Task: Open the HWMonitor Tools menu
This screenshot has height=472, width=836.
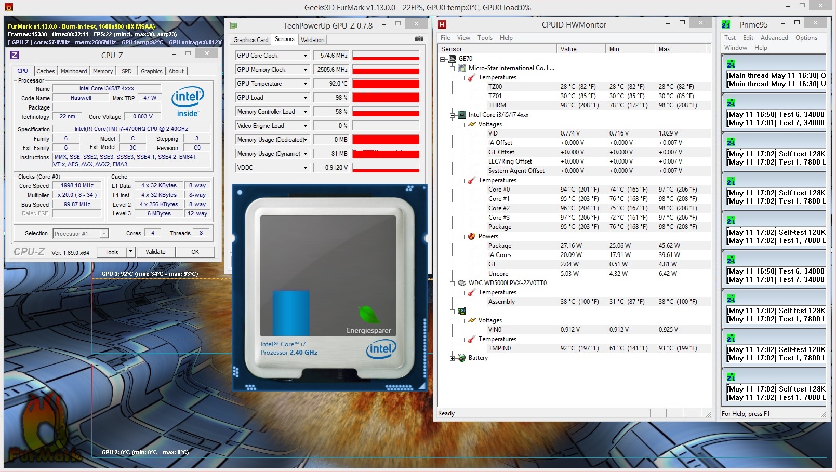Action: point(485,38)
